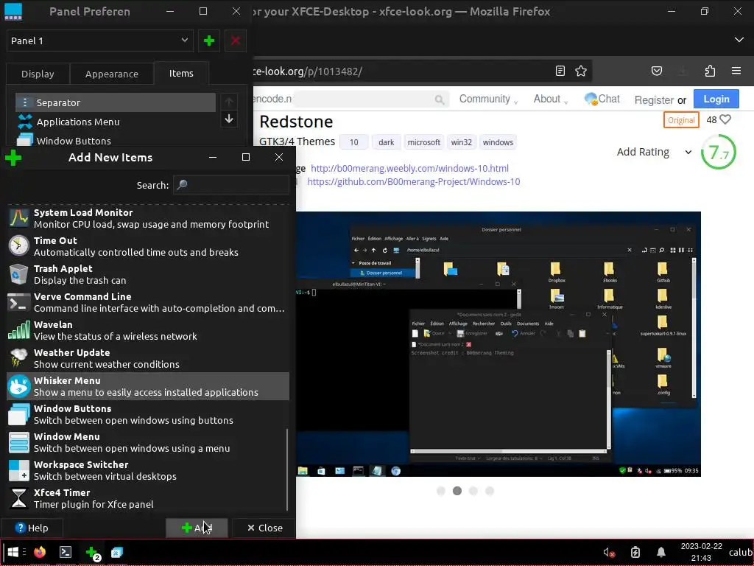The width and height of the screenshot is (754, 566).
Task: Click the Redstone theme screenshot preview
Action: tap(498, 344)
